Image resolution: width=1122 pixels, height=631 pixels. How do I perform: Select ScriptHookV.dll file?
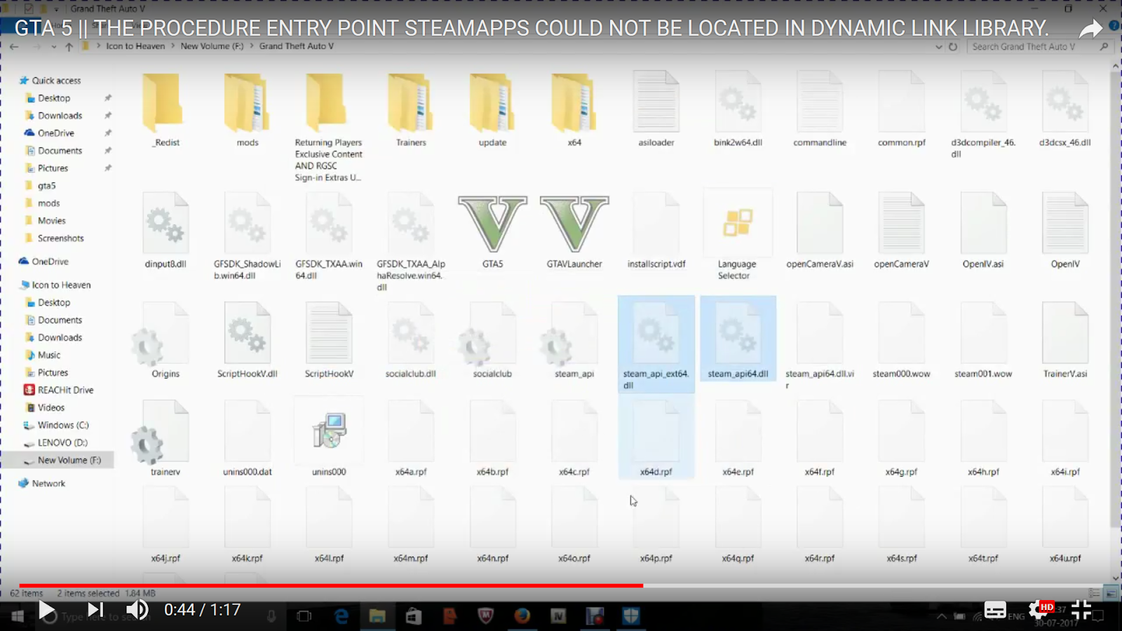coord(247,341)
